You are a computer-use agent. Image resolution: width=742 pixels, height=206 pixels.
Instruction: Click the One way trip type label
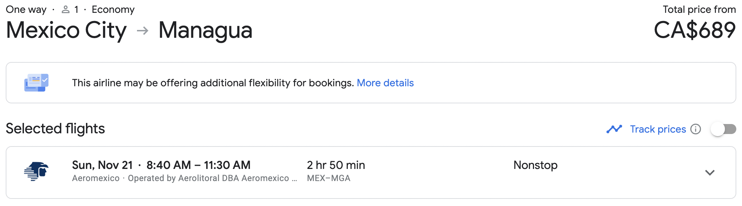26,10
